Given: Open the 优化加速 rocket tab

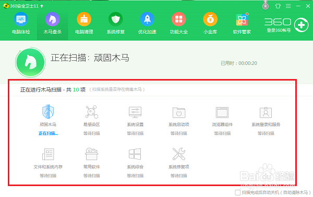Looking at the screenshot, I should click(147, 23).
